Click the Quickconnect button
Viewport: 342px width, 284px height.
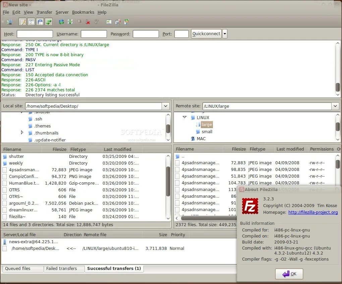[206, 34]
